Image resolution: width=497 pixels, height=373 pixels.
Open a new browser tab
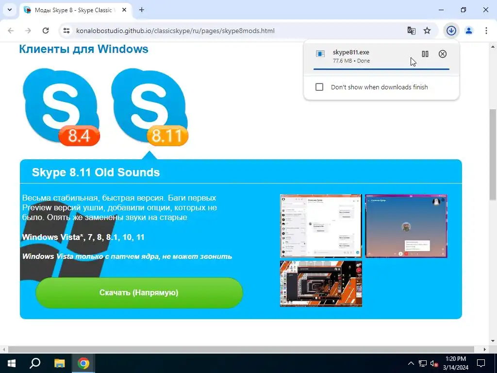pos(142,10)
